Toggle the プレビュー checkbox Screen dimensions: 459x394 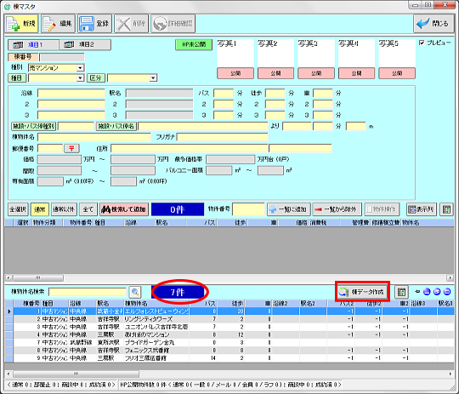[422, 43]
